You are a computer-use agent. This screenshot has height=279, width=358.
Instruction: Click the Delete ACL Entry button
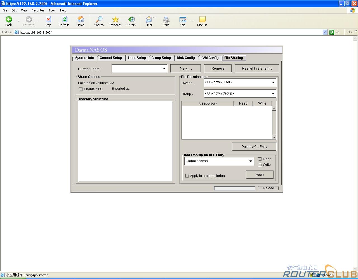pos(254,147)
